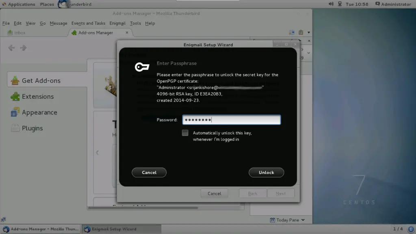
Task: Click the previous arrow in add-ons carousel
Action: (x=97, y=153)
